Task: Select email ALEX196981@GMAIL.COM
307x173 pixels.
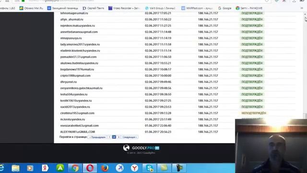Action: click(78, 132)
